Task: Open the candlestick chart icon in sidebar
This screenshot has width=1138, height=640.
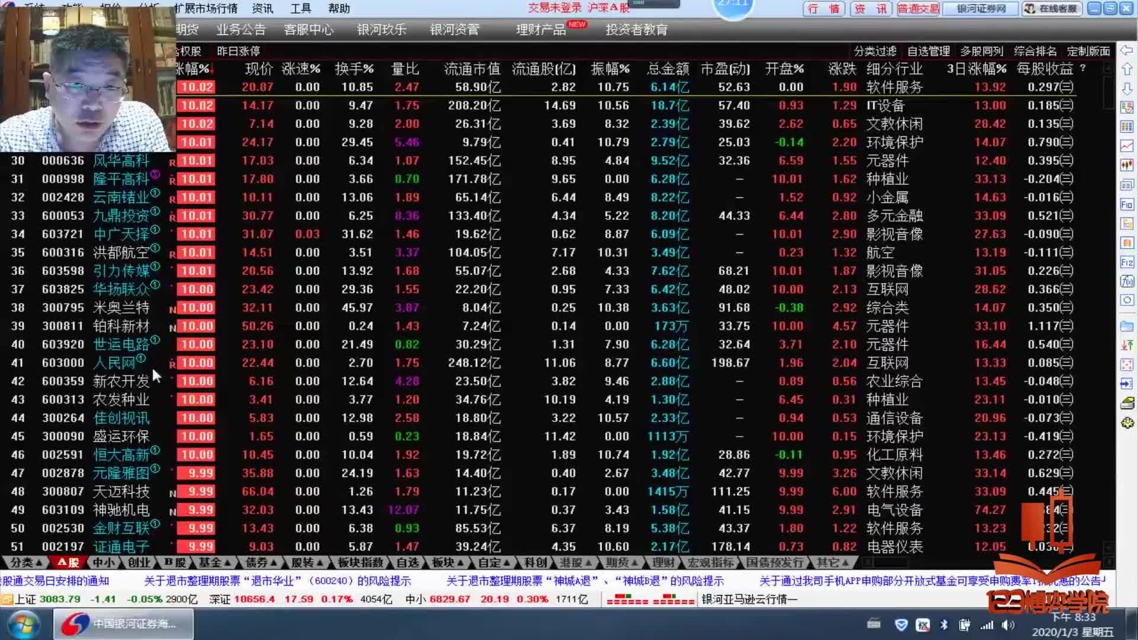Action: [x=1127, y=165]
